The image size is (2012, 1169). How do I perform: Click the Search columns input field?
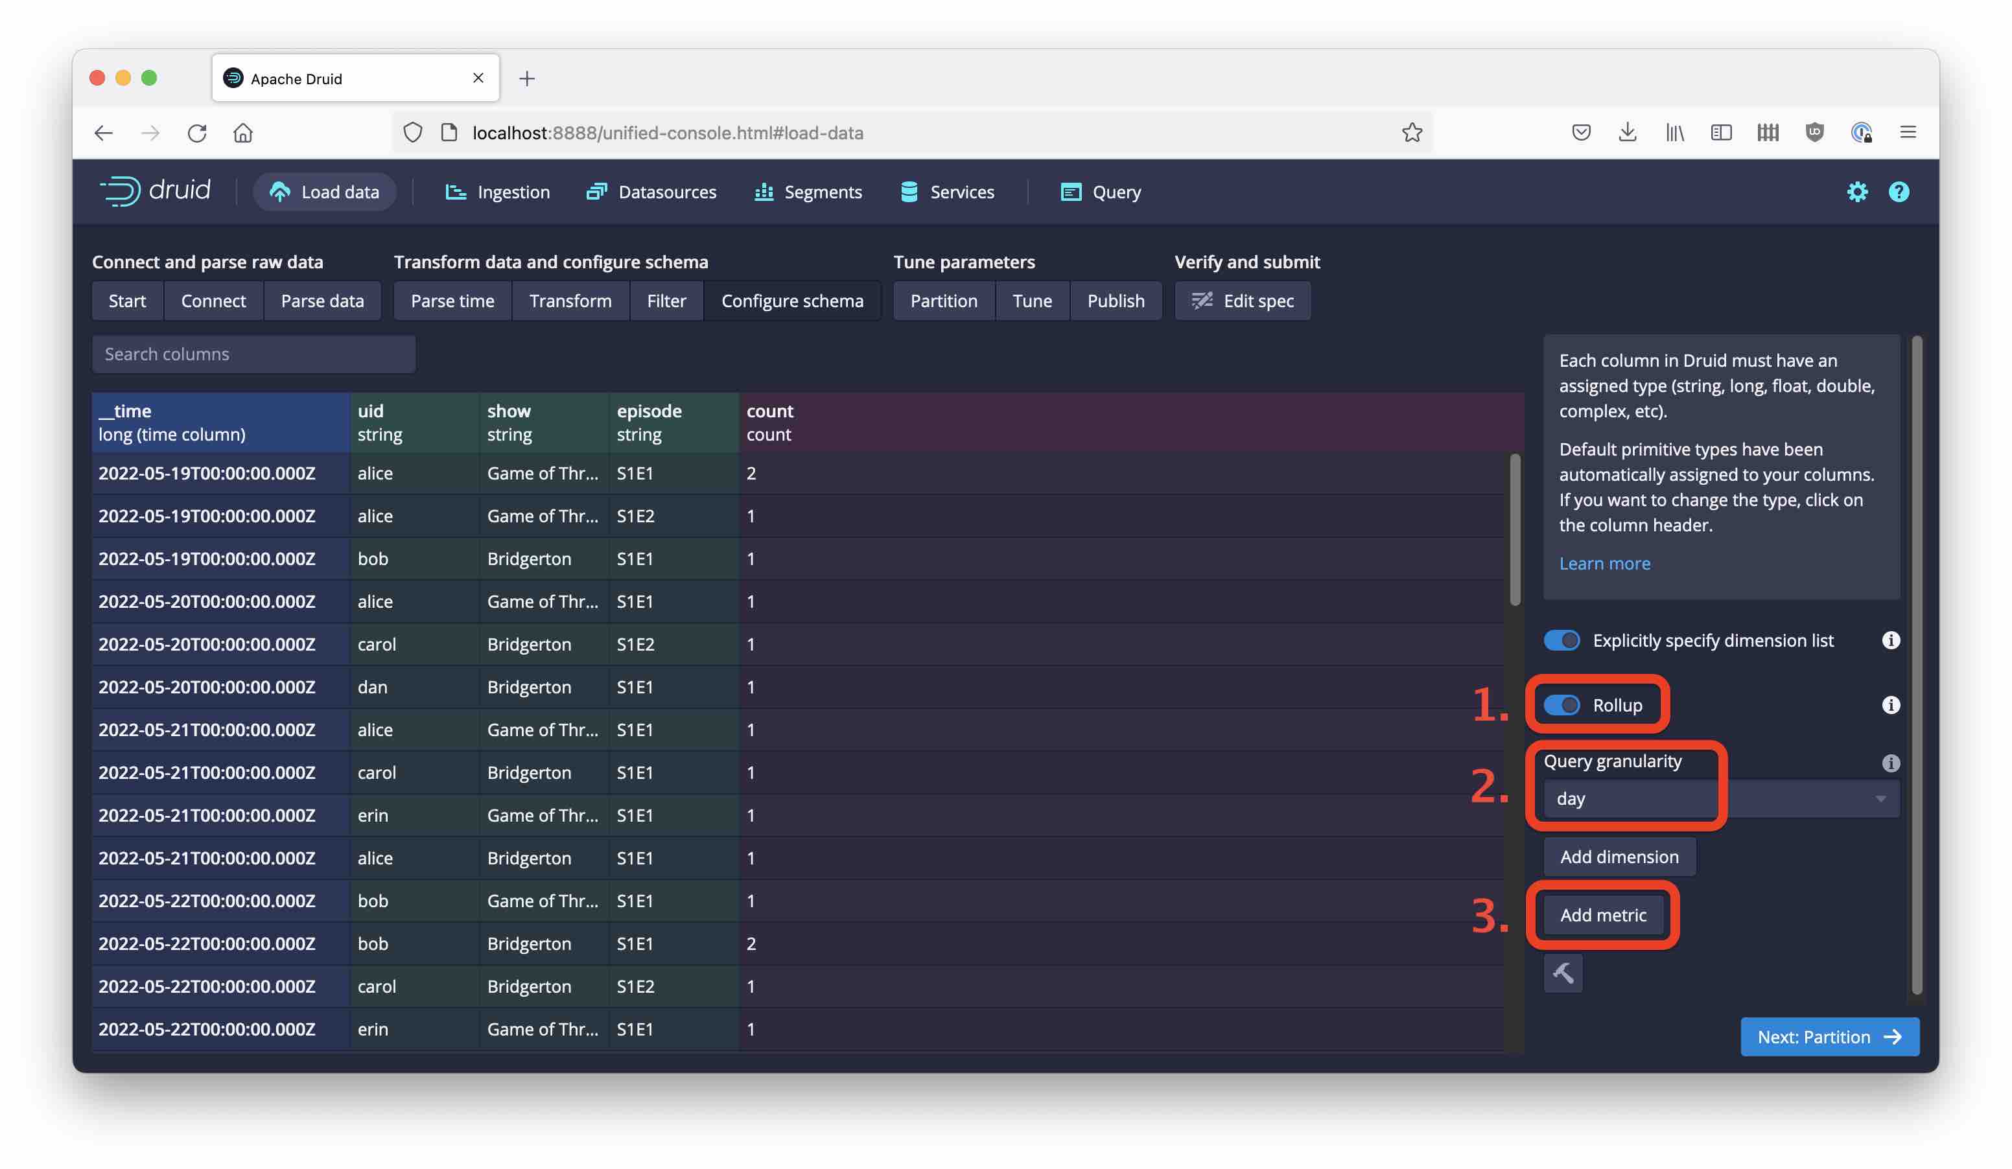point(253,354)
